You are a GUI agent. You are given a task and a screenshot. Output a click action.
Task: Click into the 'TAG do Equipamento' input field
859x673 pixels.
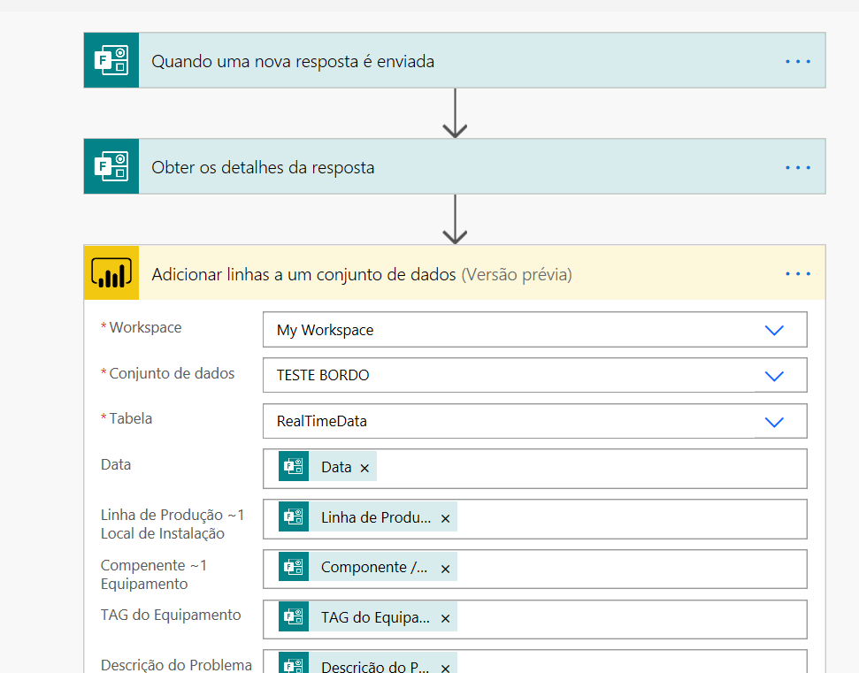(x=534, y=619)
